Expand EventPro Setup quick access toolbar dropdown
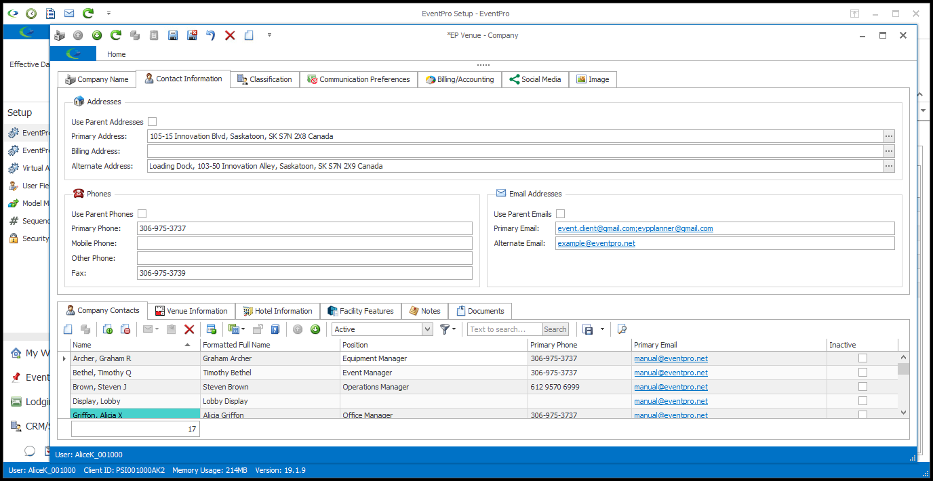The image size is (933, 481). (109, 13)
